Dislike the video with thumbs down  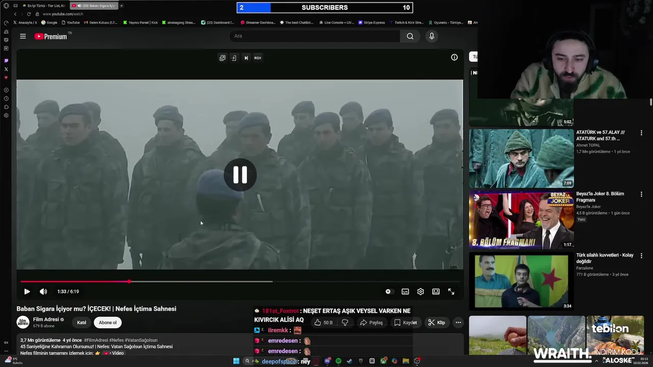coord(345,322)
